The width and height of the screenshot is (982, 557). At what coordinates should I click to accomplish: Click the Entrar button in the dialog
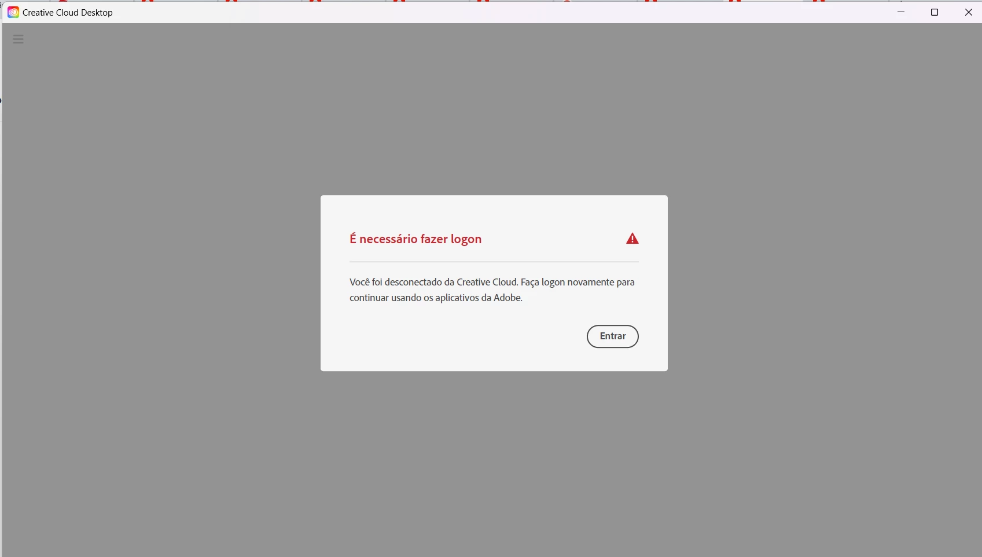pyautogui.click(x=612, y=336)
